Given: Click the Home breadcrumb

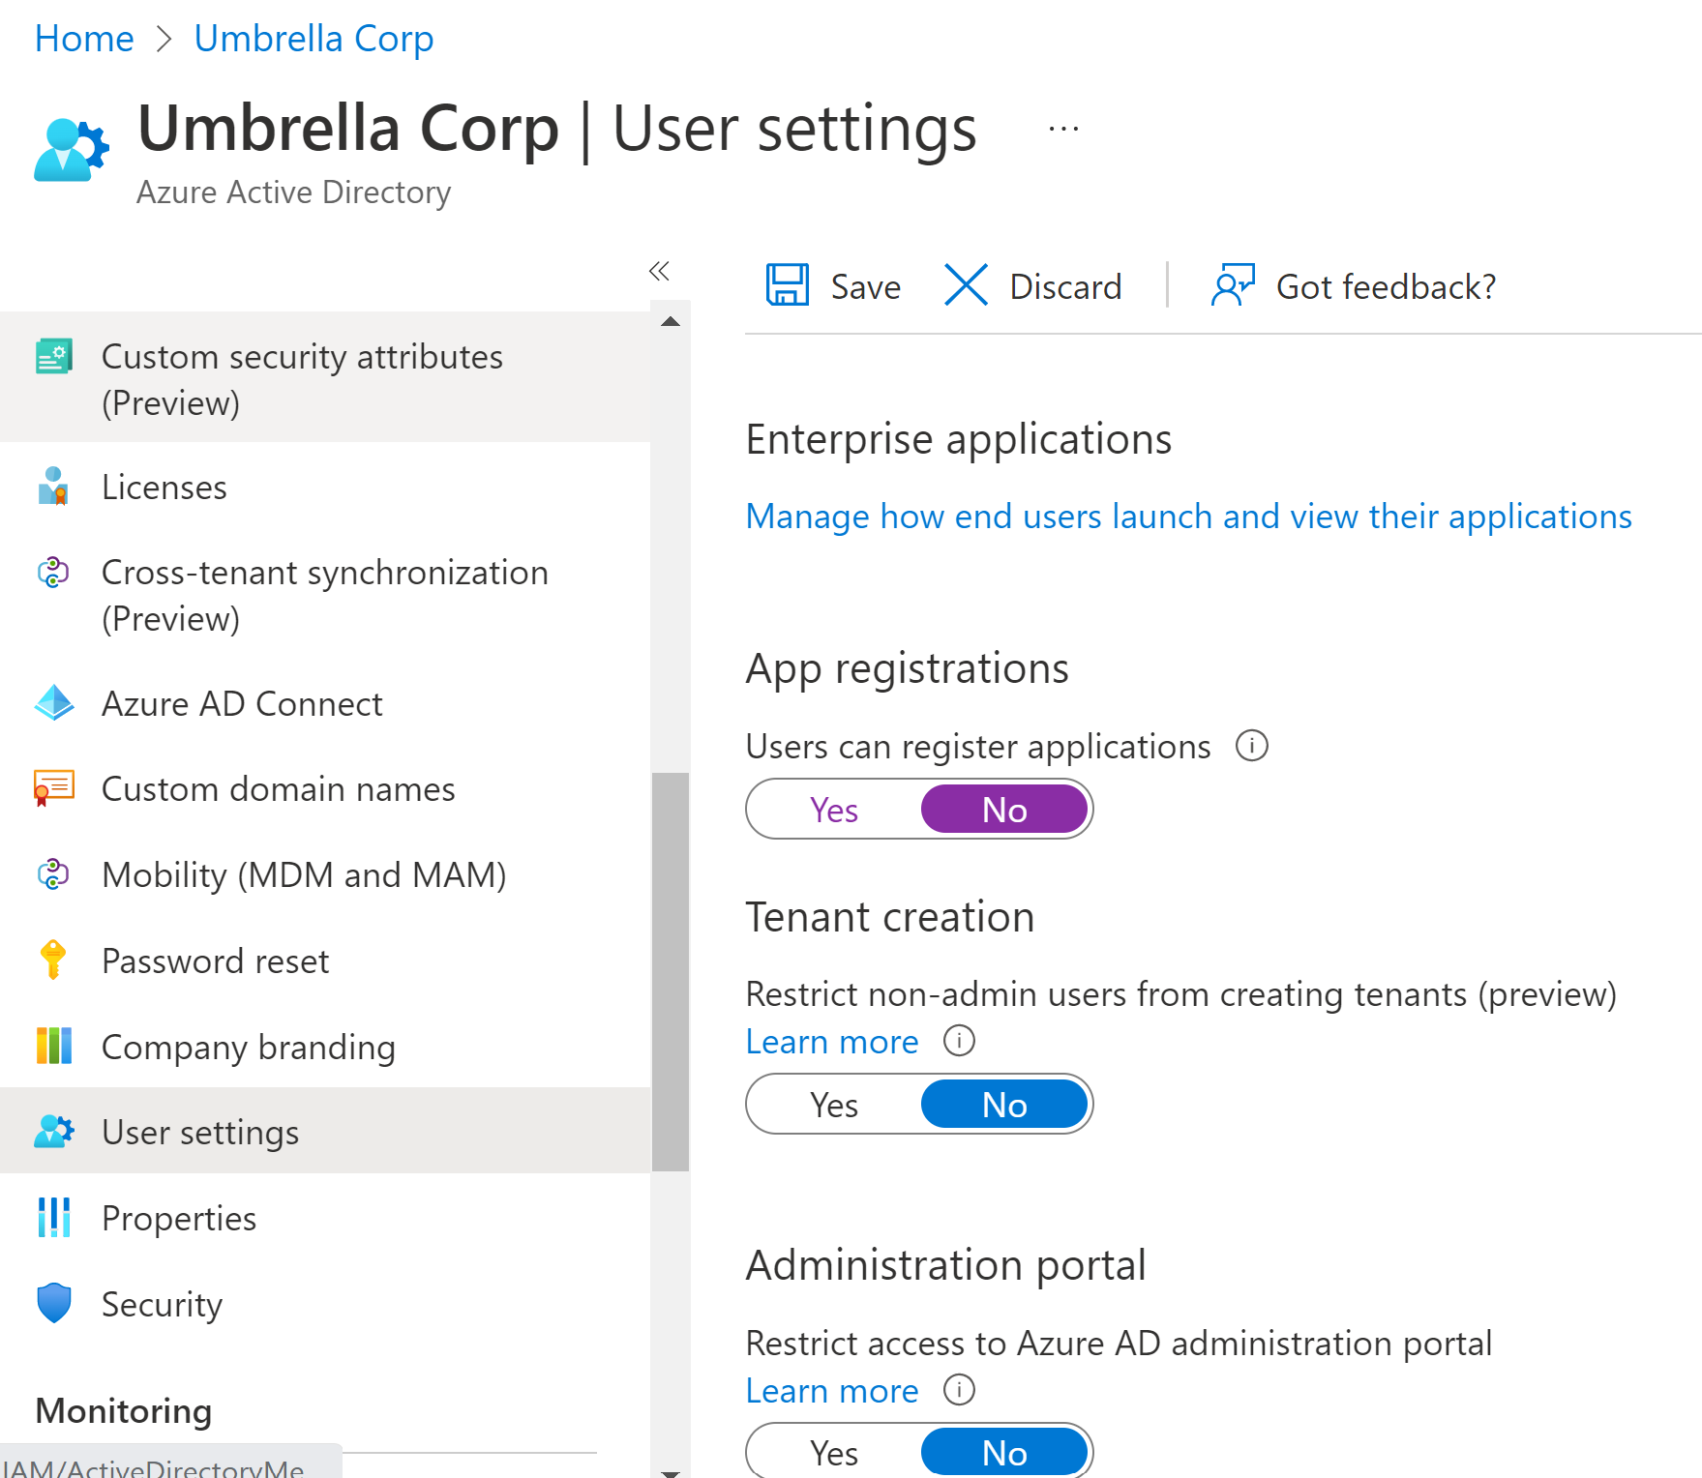Looking at the screenshot, I should point(84,38).
